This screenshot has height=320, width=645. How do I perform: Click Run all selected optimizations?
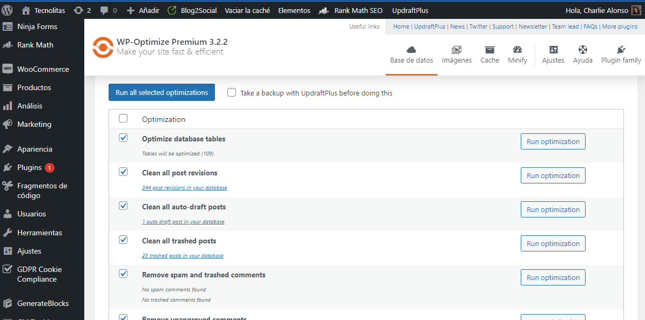162,92
